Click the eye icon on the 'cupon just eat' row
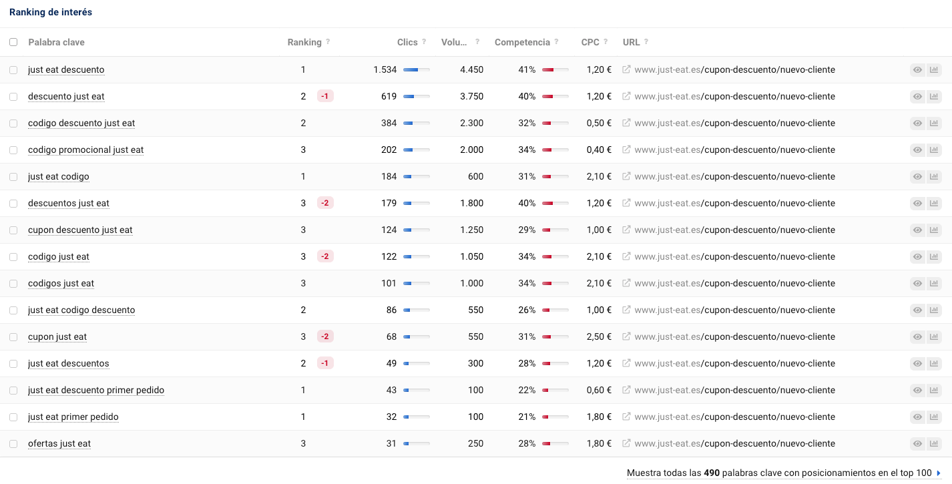The height and width of the screenshot is (484, 952). click(x=918, y=336)
